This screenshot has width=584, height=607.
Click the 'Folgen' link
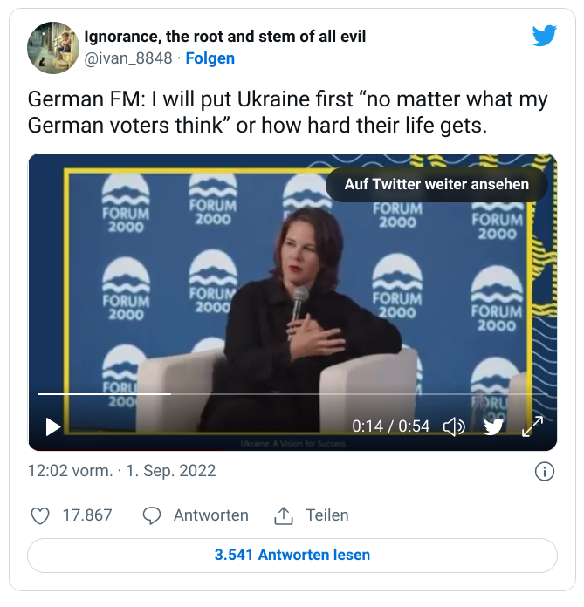(x=210, y=58)
